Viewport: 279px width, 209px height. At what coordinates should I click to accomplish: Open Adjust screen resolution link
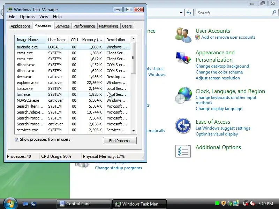pos(218,78)
